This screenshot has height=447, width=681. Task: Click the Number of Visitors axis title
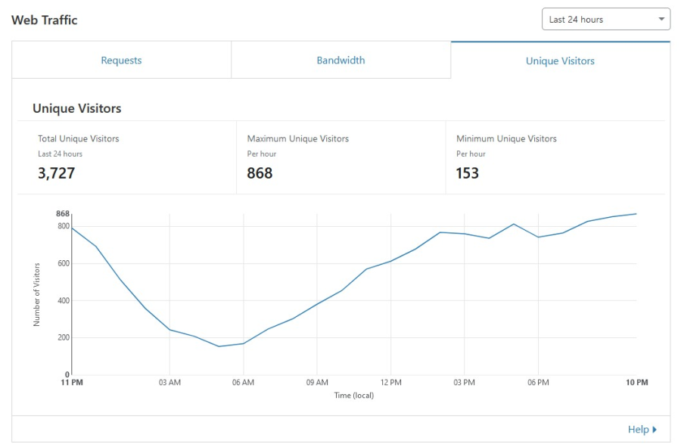(36, 295)
